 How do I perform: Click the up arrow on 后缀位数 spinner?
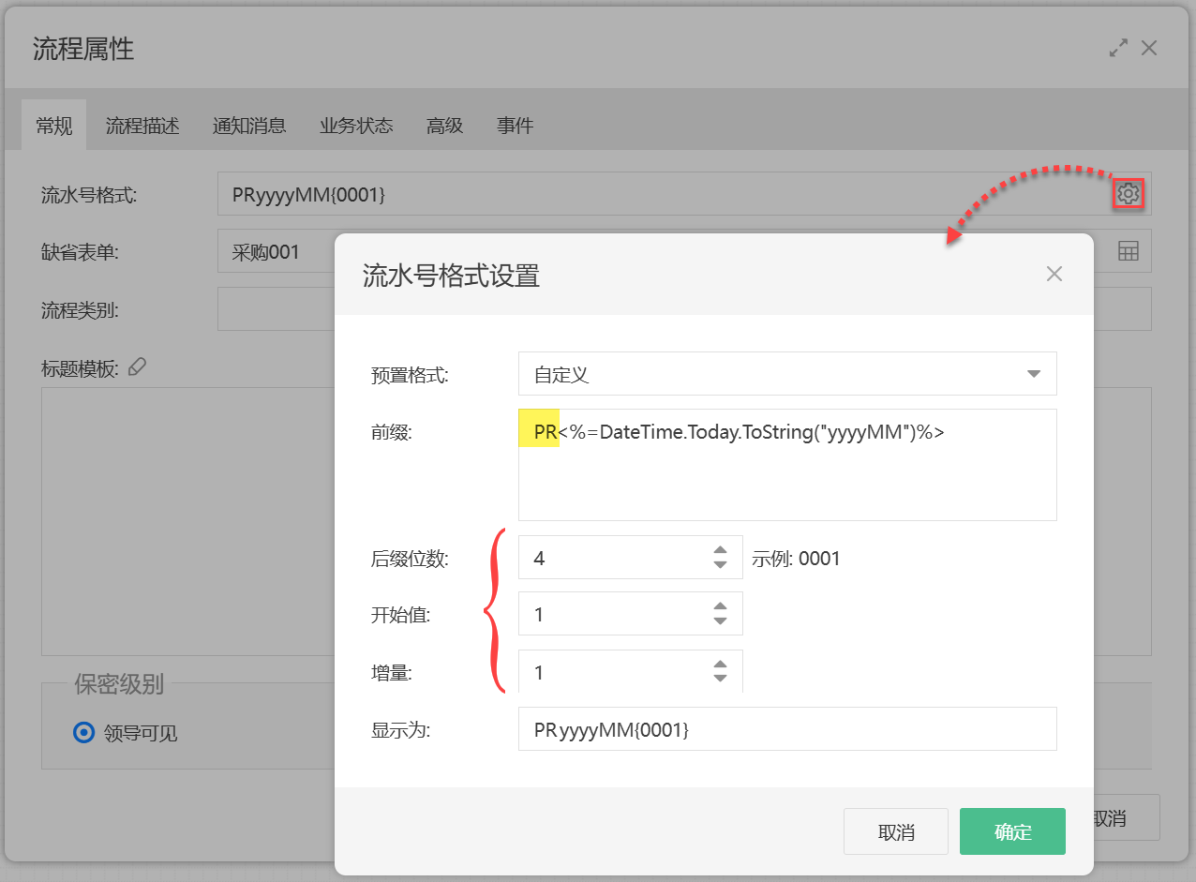tap(720, 550)
